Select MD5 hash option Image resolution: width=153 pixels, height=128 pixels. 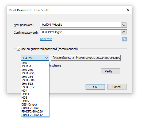click(35, 98)
